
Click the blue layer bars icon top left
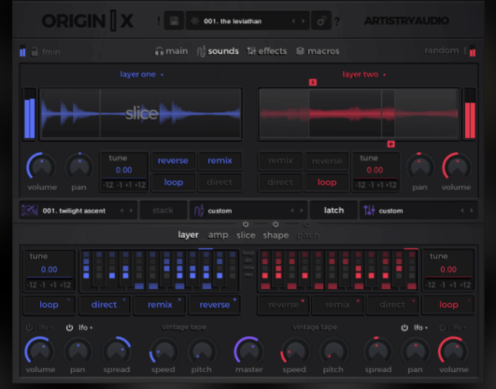(22, 51)
